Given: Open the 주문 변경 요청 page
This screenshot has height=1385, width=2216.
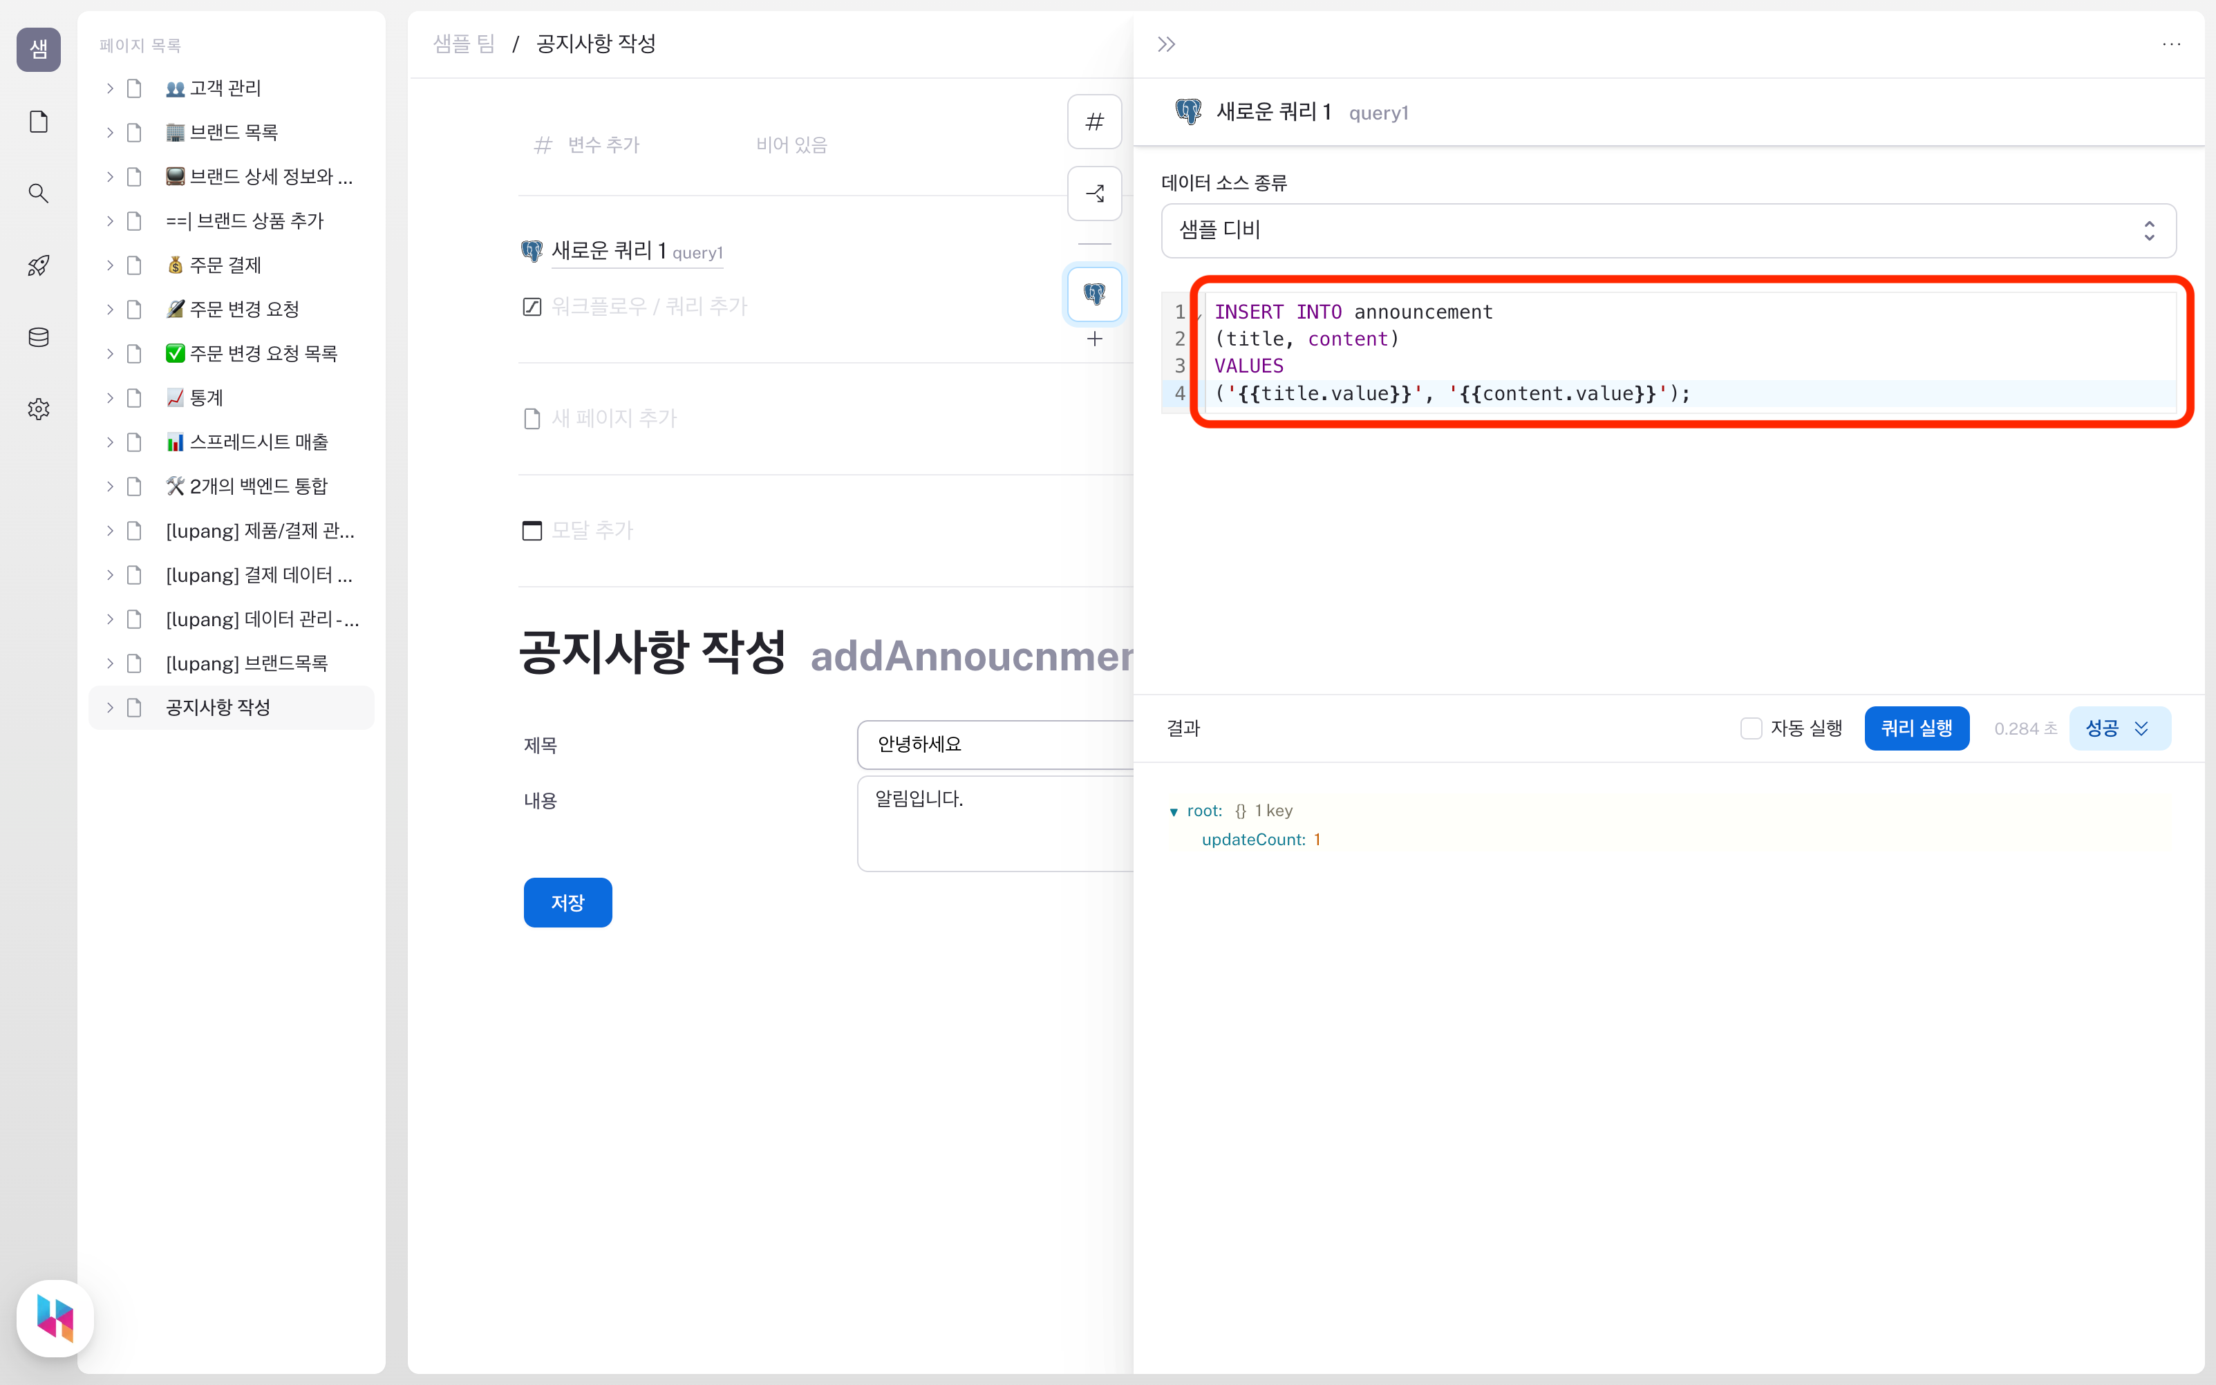Looking at the screenshot, I should pos(232,309).
